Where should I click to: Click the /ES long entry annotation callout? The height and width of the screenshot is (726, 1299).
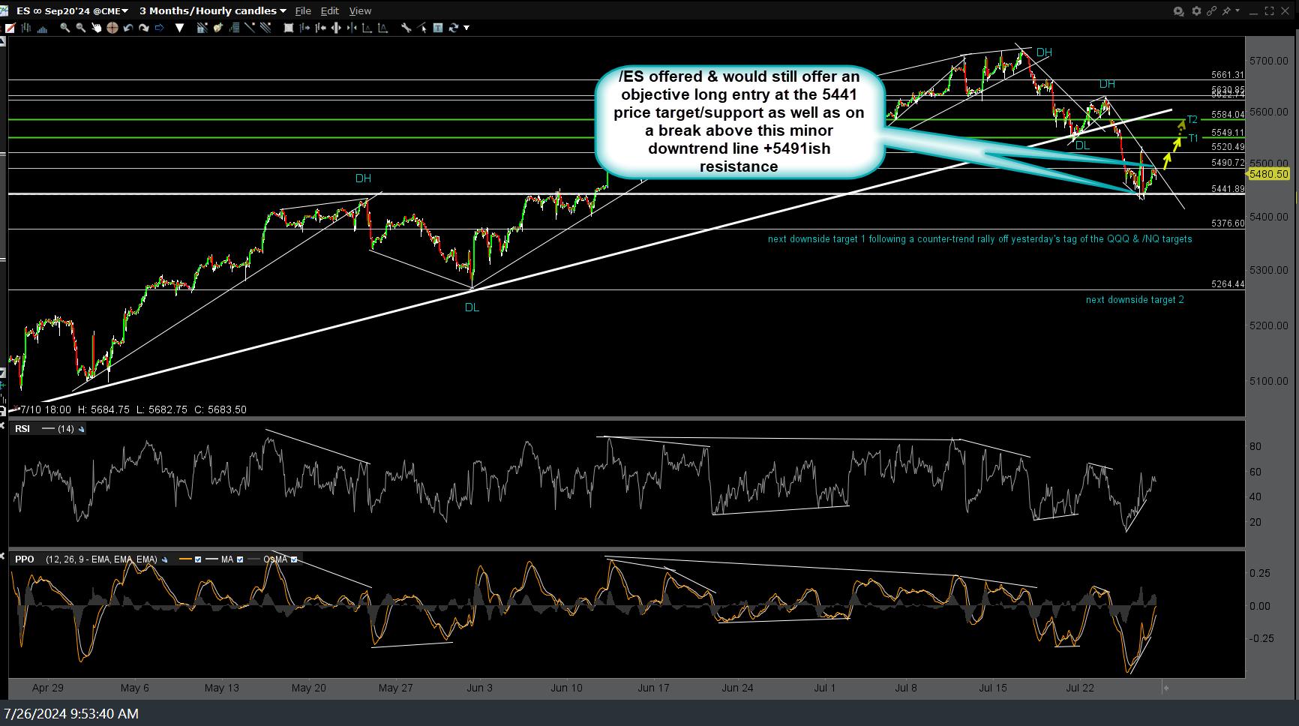coord(739,121)
